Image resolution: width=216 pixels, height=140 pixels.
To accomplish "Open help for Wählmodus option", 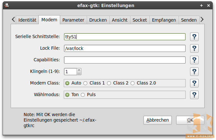I will (194, 95).
